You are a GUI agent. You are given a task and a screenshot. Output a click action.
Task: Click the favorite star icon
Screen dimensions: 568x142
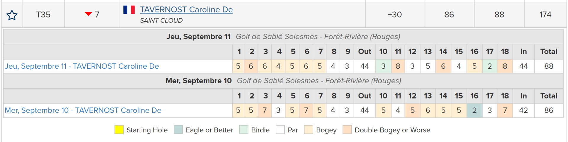pyautogui.click(x=12, y=15)
